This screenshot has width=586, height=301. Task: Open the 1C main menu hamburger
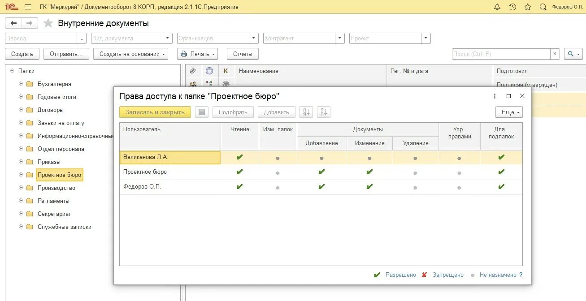[28, 7]
